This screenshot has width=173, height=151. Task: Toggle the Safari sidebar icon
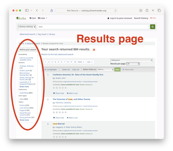(x=27, y=10)
